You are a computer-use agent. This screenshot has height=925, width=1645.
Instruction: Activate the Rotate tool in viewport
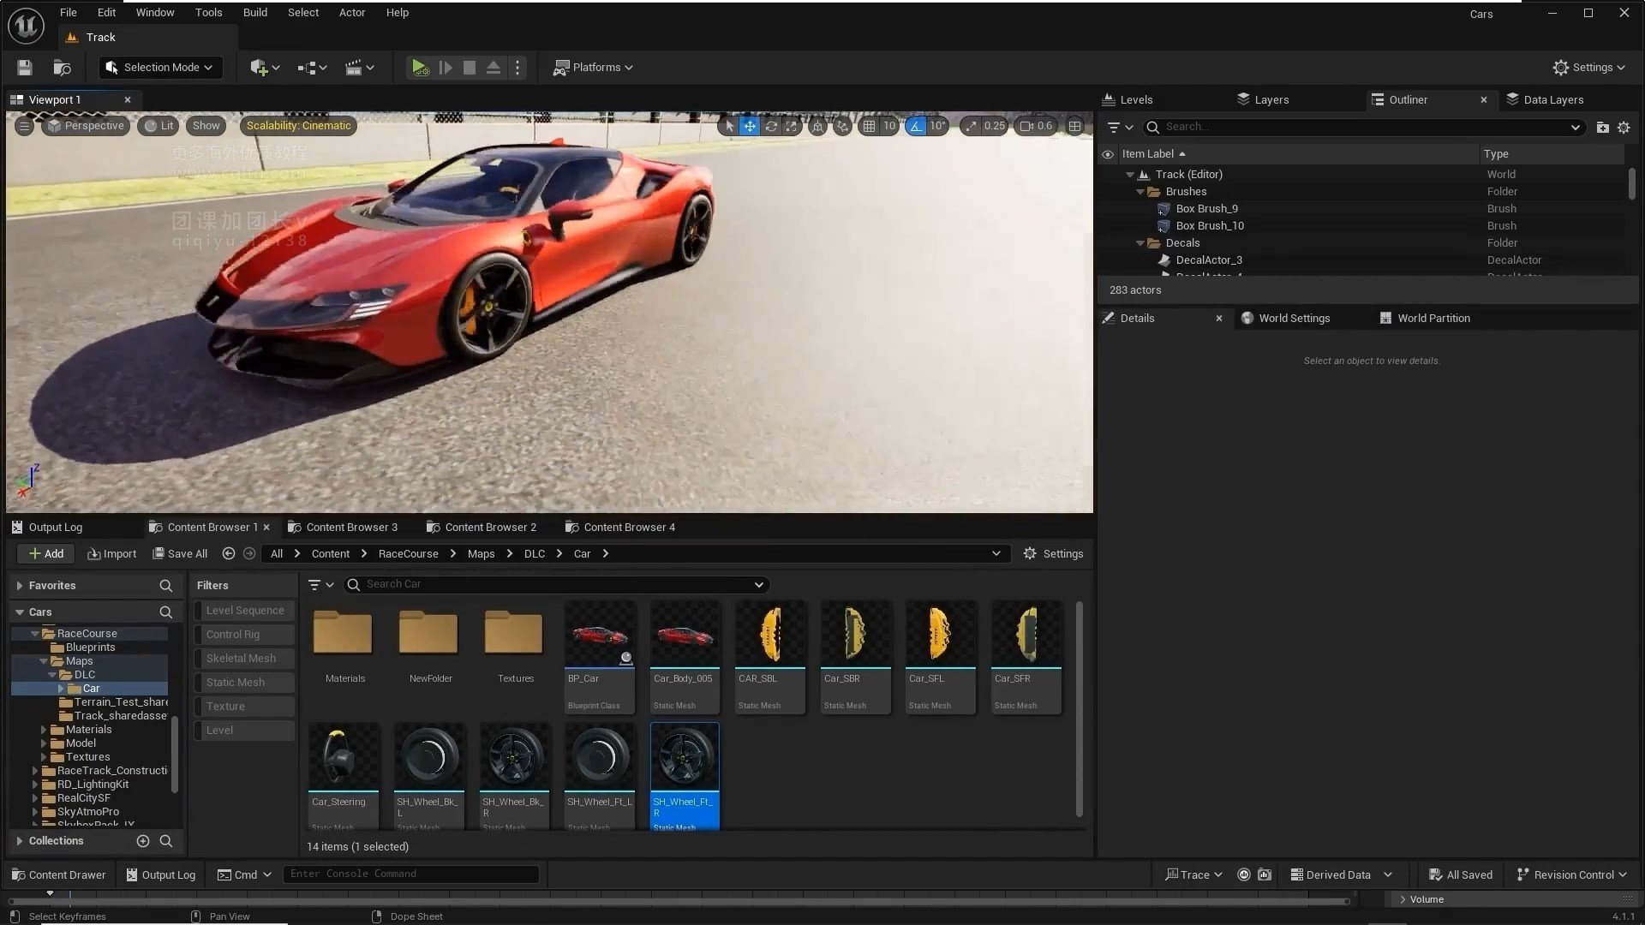point(771,126)
